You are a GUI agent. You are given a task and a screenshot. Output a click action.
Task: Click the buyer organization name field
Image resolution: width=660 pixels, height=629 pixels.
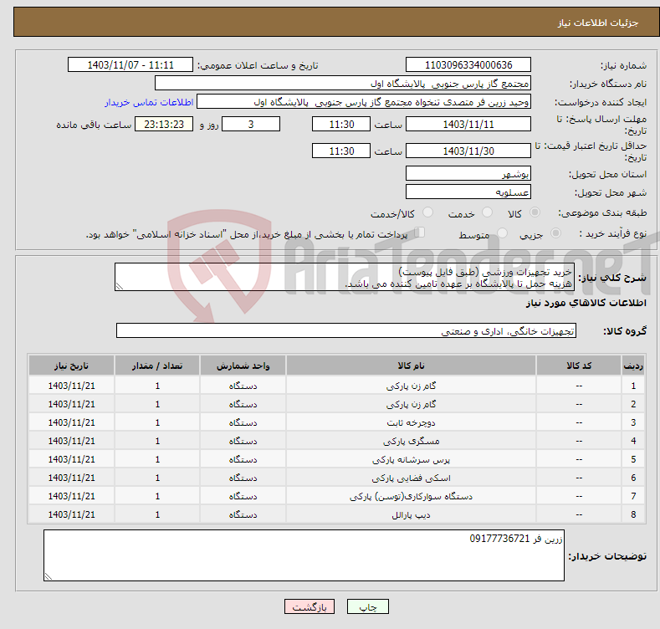[343, 84]
